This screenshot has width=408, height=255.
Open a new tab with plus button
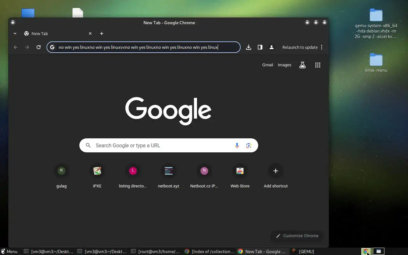[x=102, y=33]
